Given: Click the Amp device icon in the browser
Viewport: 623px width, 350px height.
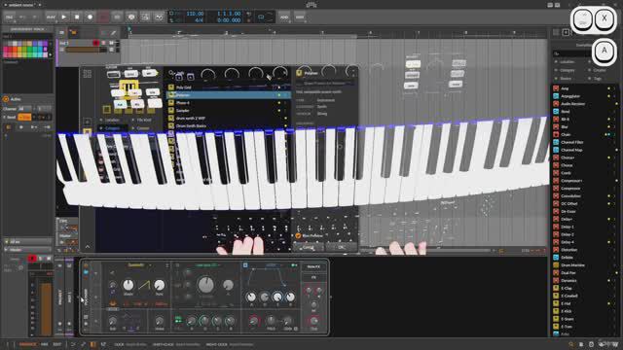Looking at the screenshot, I should [x=556, y=88].
